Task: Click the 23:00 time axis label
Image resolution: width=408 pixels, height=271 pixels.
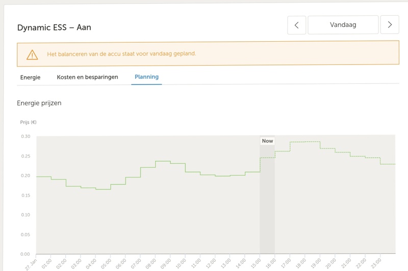Action: pyautogui.click(x=375, y=264)
